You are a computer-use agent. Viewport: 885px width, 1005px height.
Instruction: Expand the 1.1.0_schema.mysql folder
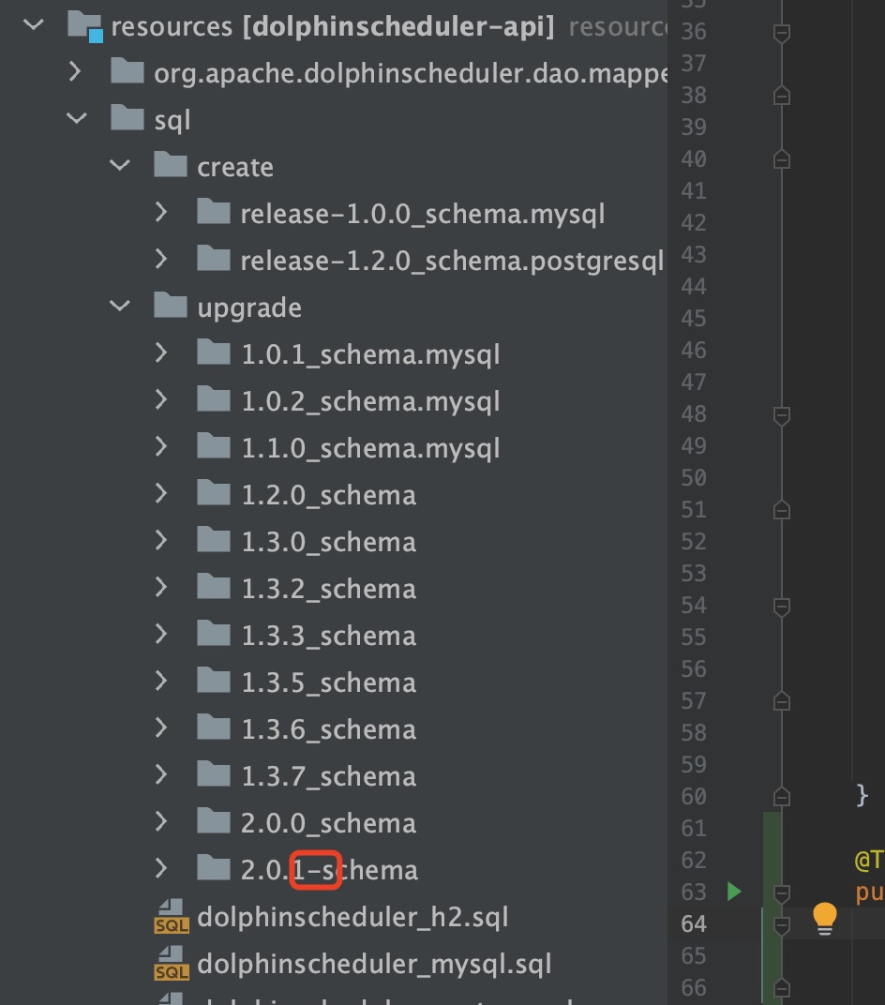(x=161, y=447)
